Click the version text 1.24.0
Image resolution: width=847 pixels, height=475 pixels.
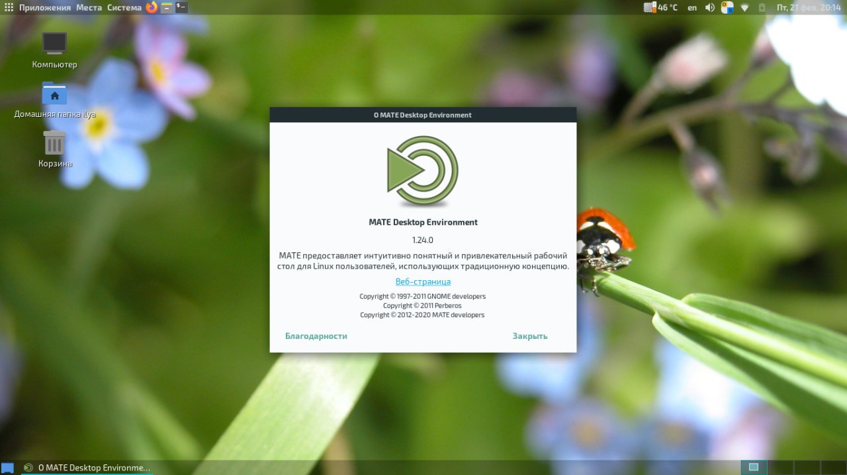click(x=423, y=240)
